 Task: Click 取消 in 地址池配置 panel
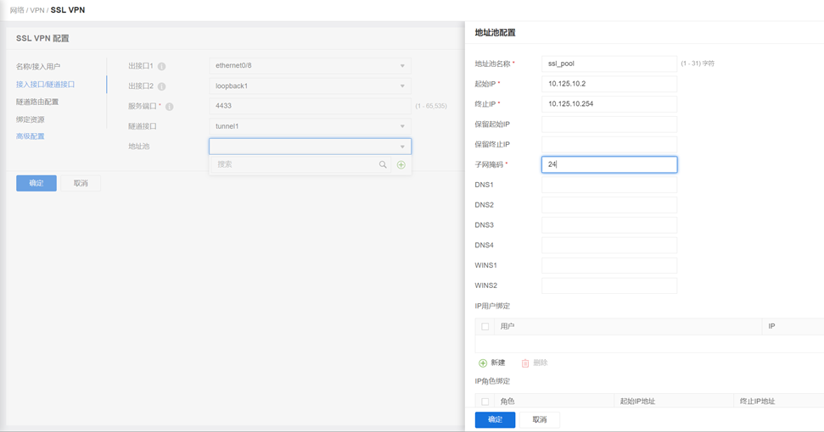click(x=540, y=419)
